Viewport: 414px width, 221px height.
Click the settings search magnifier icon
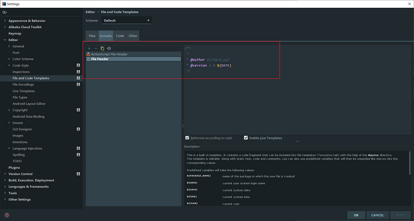click(x=5, y=12)
